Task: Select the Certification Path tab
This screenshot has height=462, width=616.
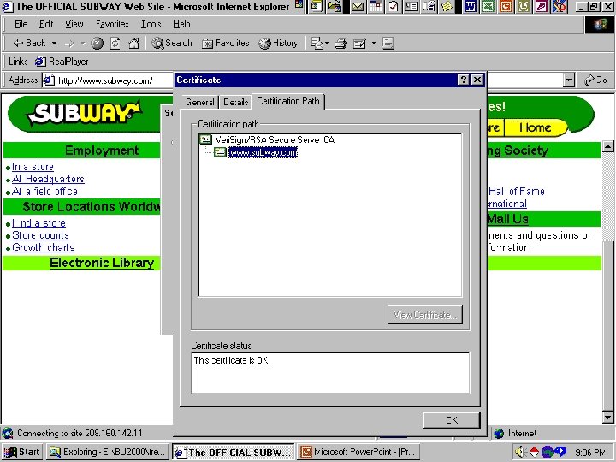Action: coord(289,101)
